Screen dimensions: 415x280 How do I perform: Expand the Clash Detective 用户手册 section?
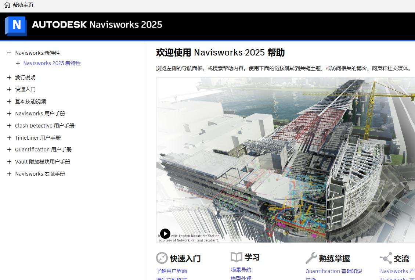[x=9, y=126]
